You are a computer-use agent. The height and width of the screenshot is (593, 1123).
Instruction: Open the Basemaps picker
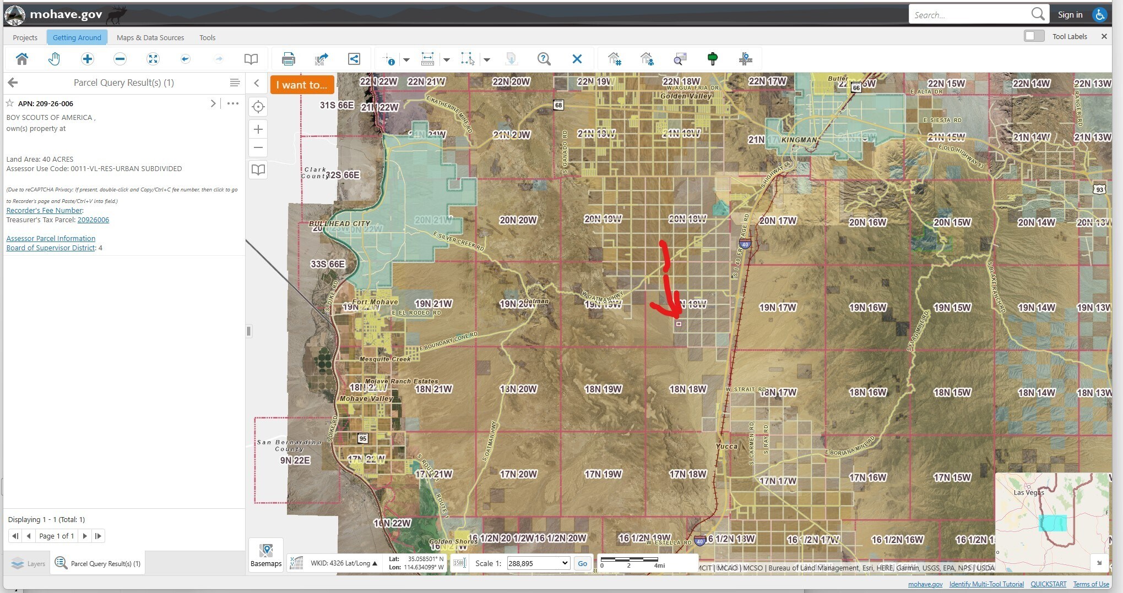click(x=266, y=554)
